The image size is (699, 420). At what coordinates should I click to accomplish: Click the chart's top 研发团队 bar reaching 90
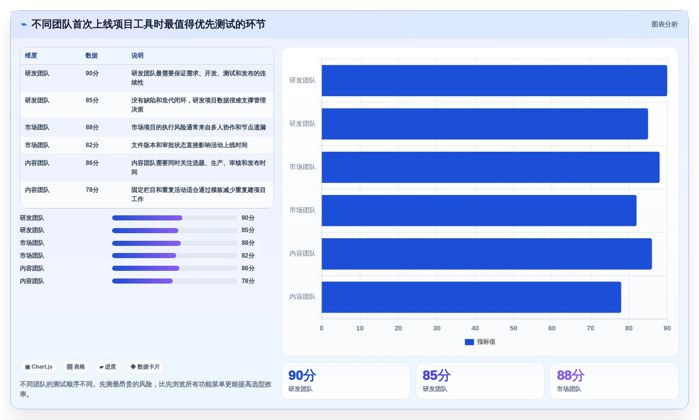[494, 80]
